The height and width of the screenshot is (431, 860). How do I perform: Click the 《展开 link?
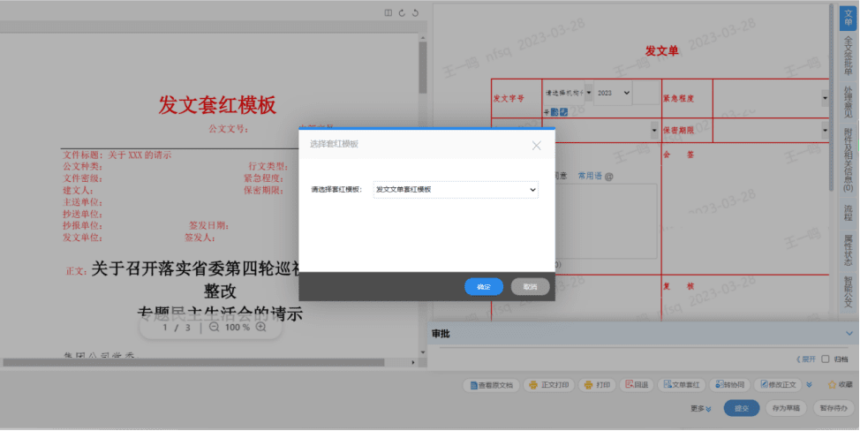tap(806, 359)
